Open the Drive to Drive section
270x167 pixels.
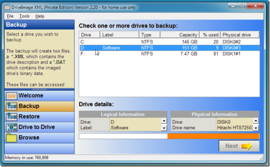[x=39, y=127]
